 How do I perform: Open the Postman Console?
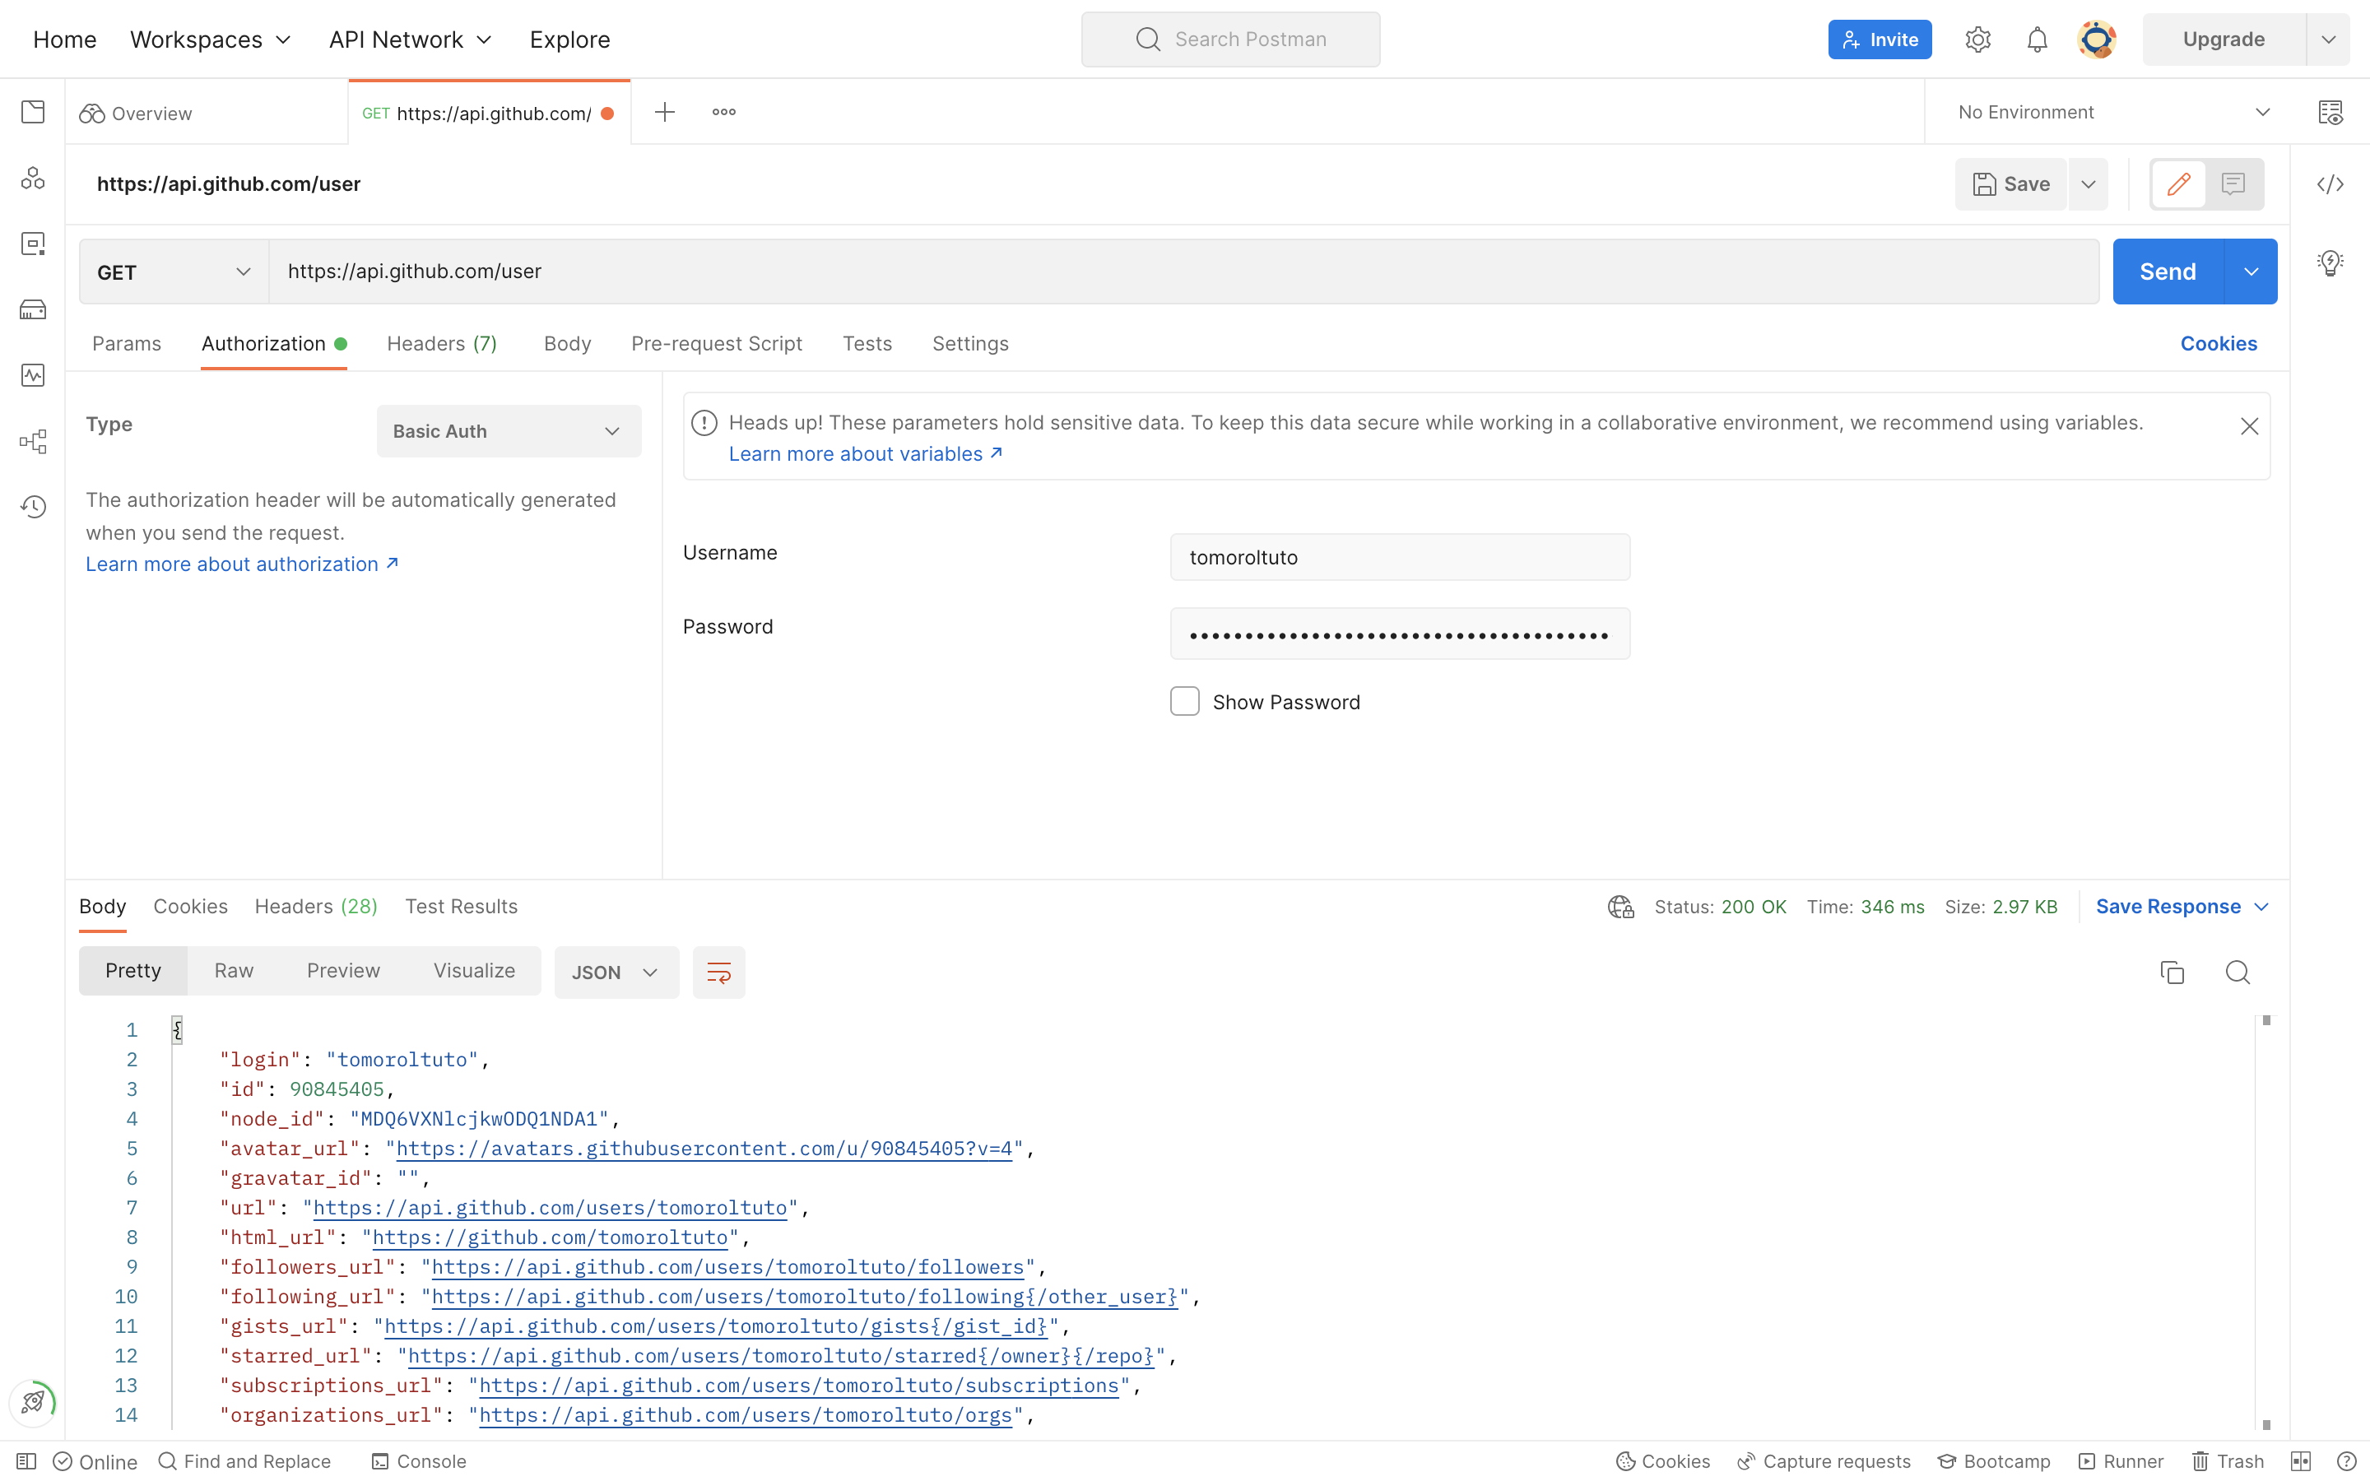[x=419, y=1460]
